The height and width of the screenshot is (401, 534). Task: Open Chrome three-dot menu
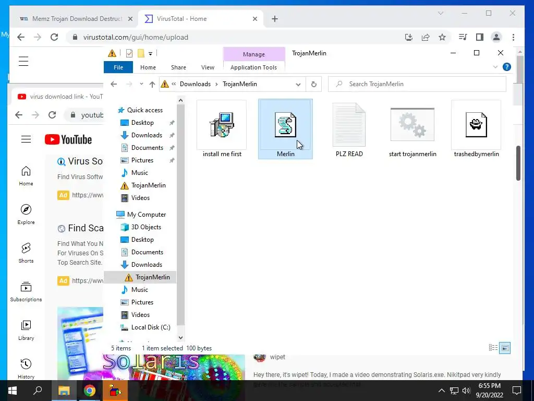pyautogui.click(x=513, y=37)
